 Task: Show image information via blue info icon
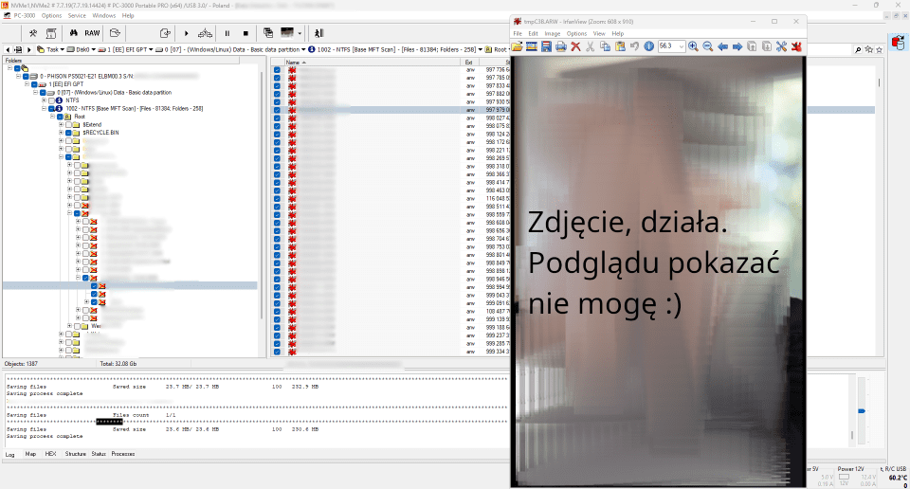pos(648,46)
